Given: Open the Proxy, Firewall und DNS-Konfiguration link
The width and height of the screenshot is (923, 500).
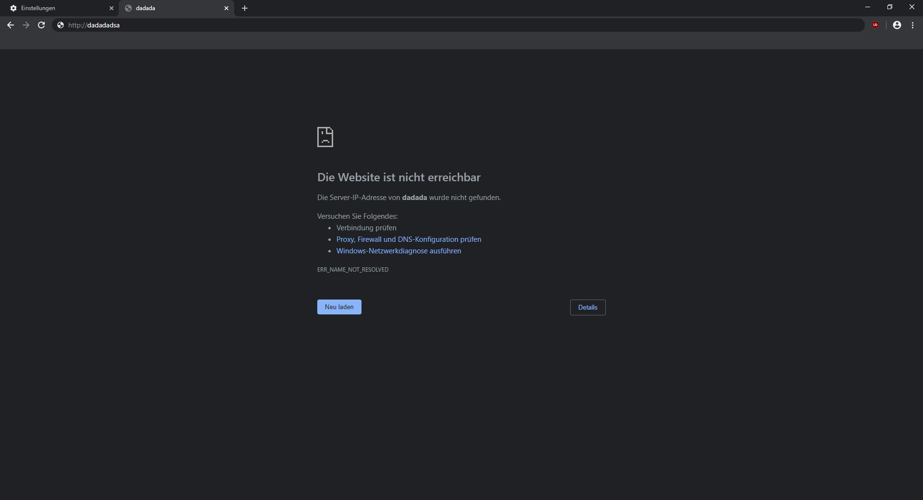Looking at the screenshot, I should point(409,239).
